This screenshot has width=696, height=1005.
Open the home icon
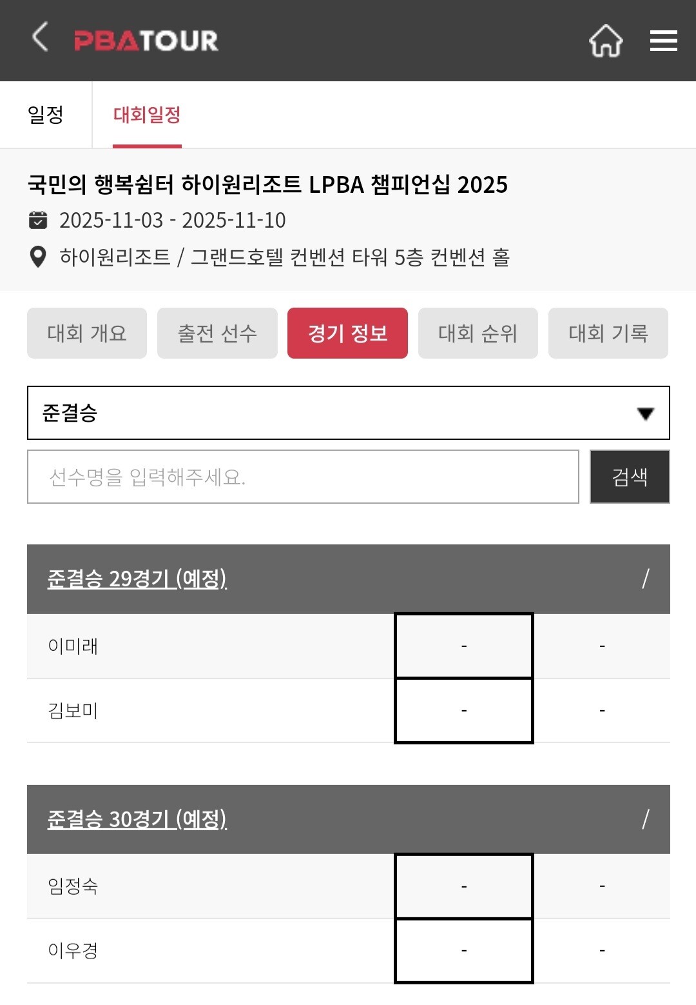(x=606, y=41)
